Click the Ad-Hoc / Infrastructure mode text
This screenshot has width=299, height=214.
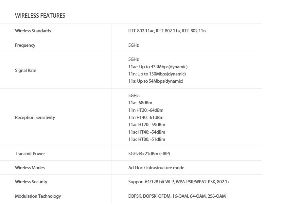(x=156, y=168)
